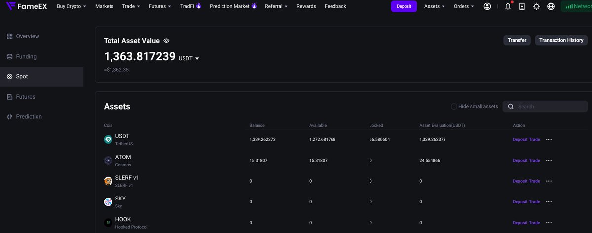Open Feedback page

point(335,6)
